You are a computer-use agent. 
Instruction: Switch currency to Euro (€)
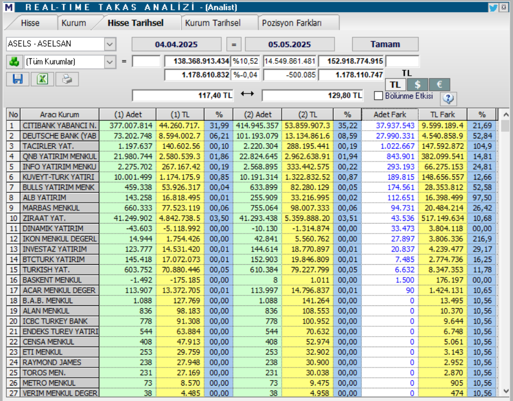point(439,85)
